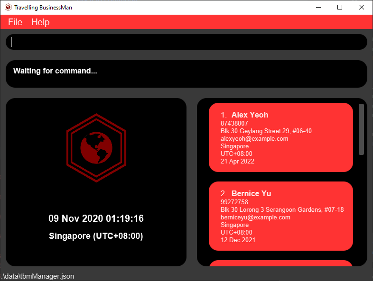
Task: Click Bernice Yu's email address
Action: pos(255,218)
